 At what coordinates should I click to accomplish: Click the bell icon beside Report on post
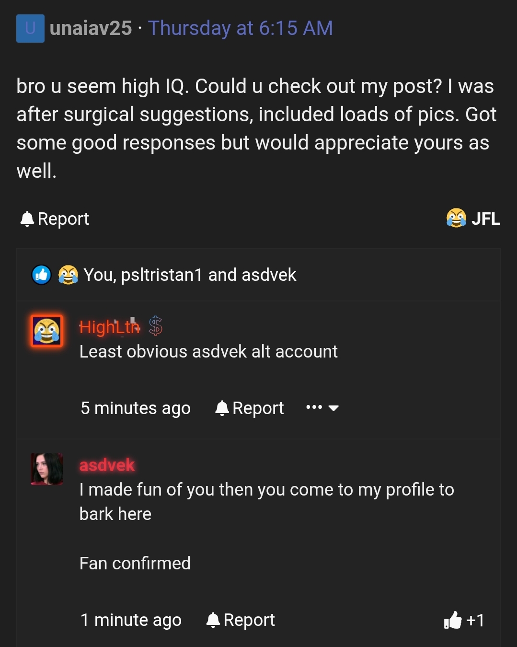[28, 219]
